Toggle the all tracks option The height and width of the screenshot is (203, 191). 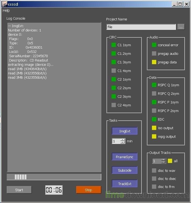coord(170,161)
